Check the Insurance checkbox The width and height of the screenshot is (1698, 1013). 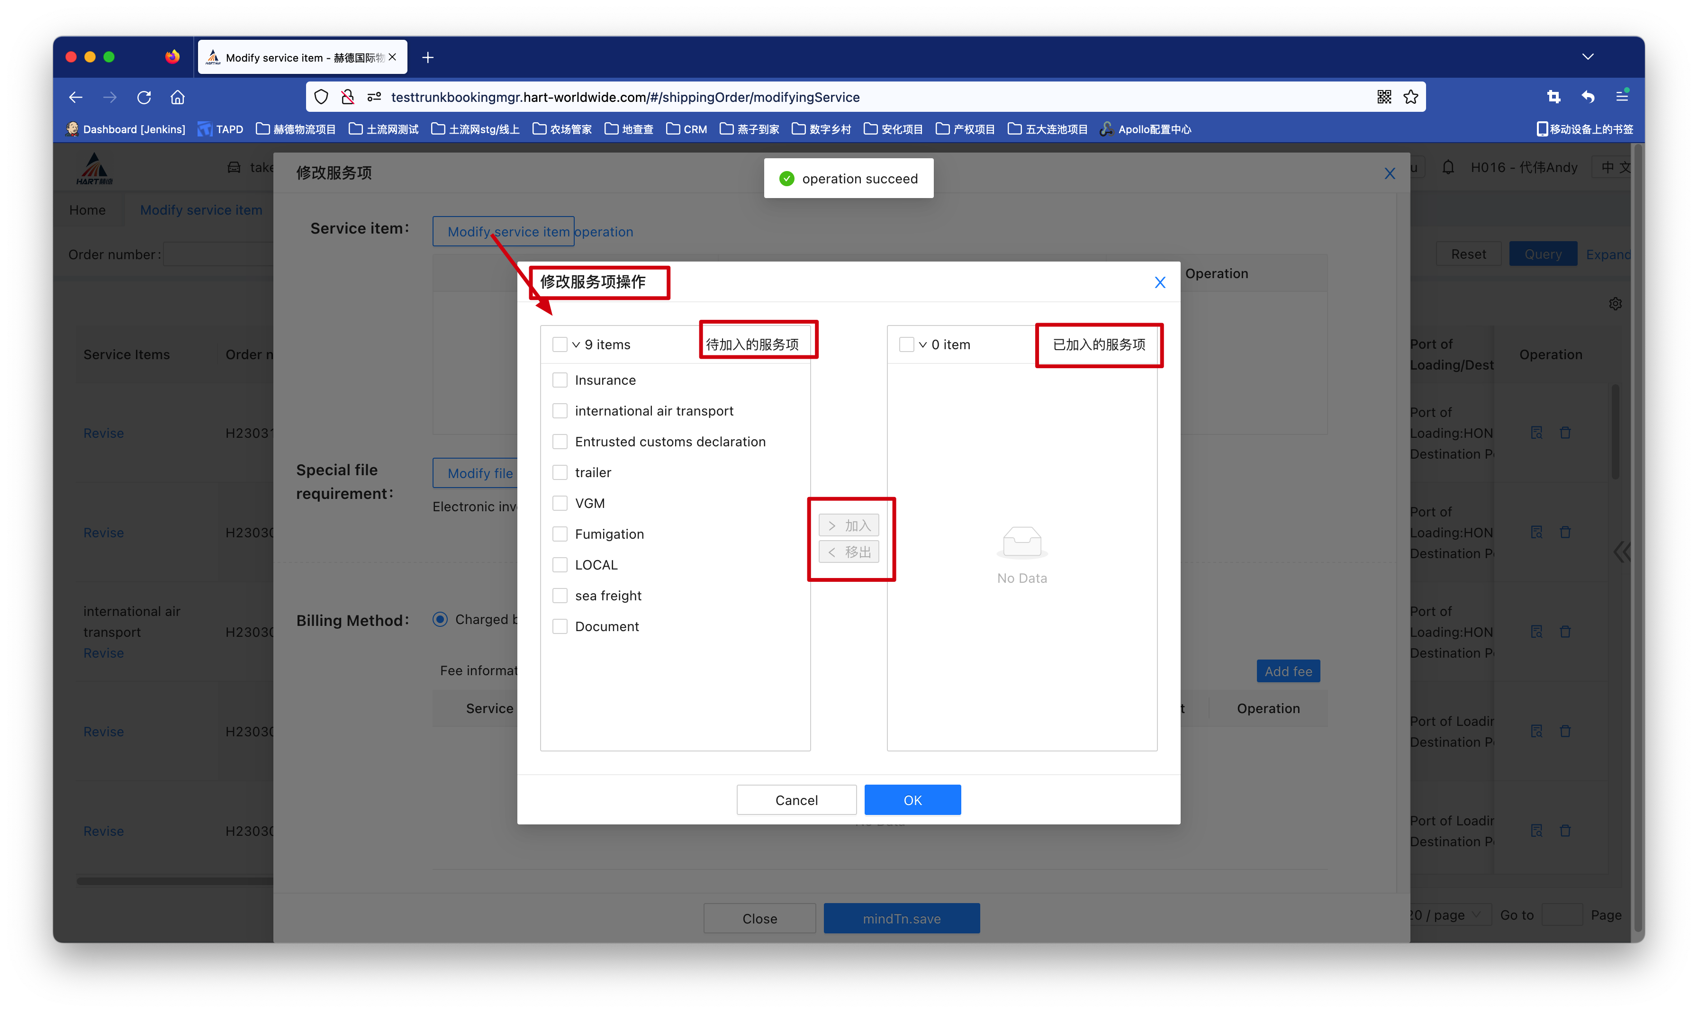pyautogui.click(x=560, y=380)
